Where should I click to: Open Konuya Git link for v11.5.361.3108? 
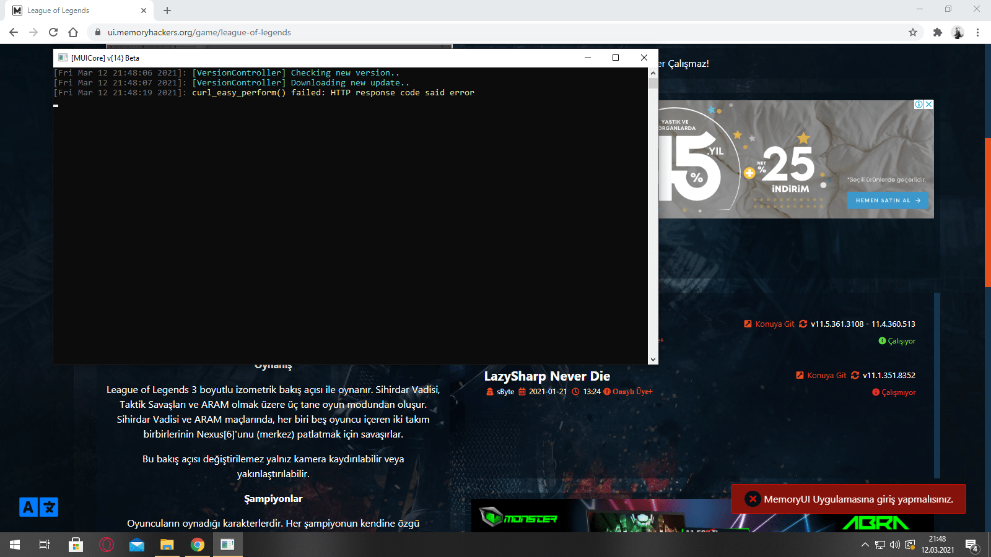pos(769,324)
